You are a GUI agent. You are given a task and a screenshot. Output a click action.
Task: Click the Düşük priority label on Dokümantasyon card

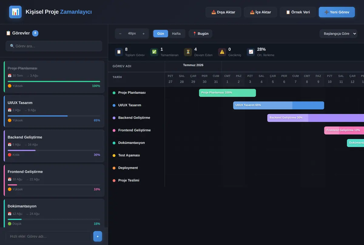pyautogui.click(x=15, y=224)
